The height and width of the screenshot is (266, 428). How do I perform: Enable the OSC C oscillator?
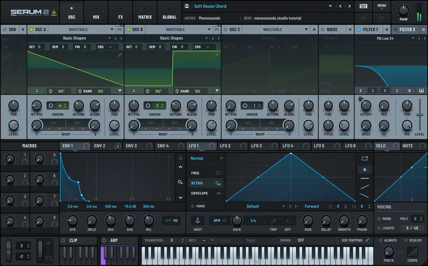pyautogui.click(x=226, y=29)
